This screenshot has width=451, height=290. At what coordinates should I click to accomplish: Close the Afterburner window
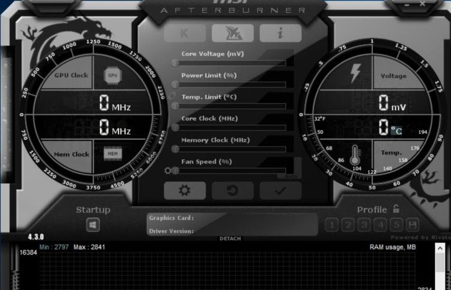[x=423, y=4]
